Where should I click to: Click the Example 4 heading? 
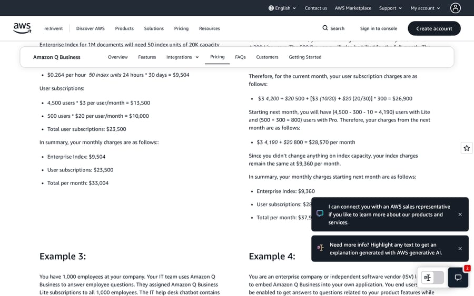click(272, 256)
